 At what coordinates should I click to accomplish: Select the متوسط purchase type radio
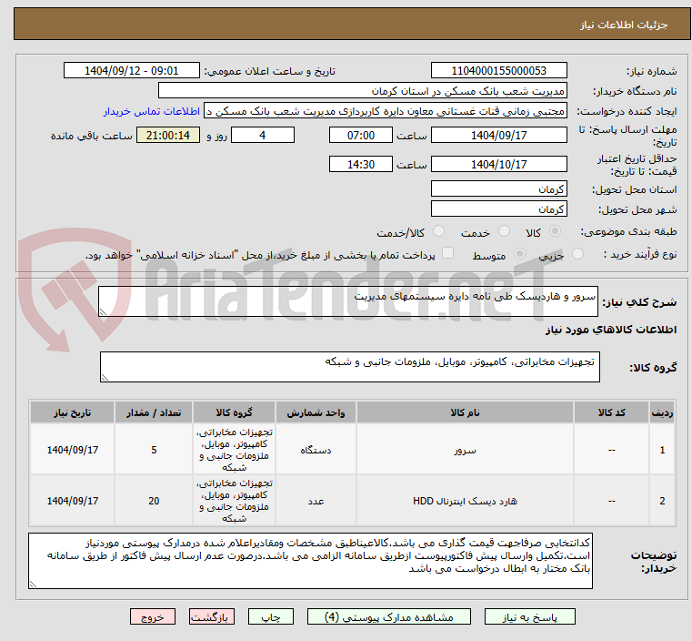point(520,254)
